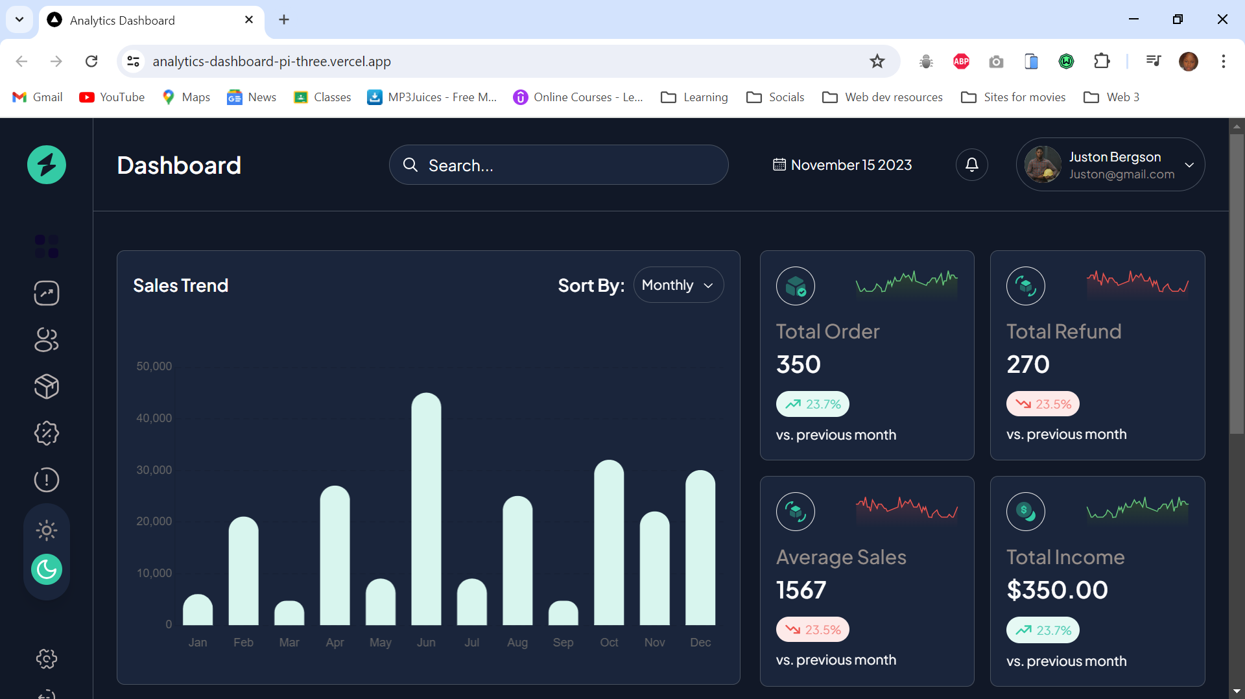Click the Average Sales 23.5% badge
Image resolution: width=1245 pixels, height=699 pixels.
tap(812, 630)
